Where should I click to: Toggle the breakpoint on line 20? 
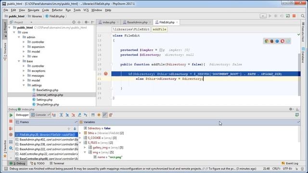106,74
